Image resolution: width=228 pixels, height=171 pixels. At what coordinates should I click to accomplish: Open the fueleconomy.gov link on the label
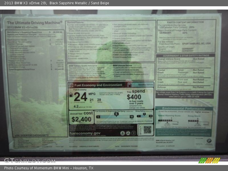85,133
